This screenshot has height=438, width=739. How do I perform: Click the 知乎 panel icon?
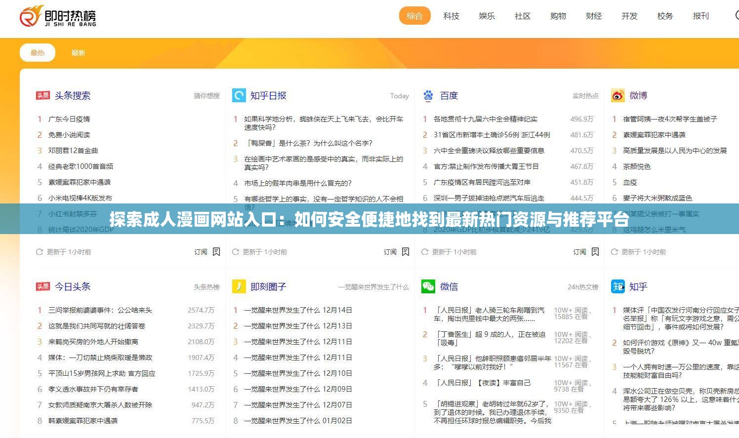[x=617, y=286]
